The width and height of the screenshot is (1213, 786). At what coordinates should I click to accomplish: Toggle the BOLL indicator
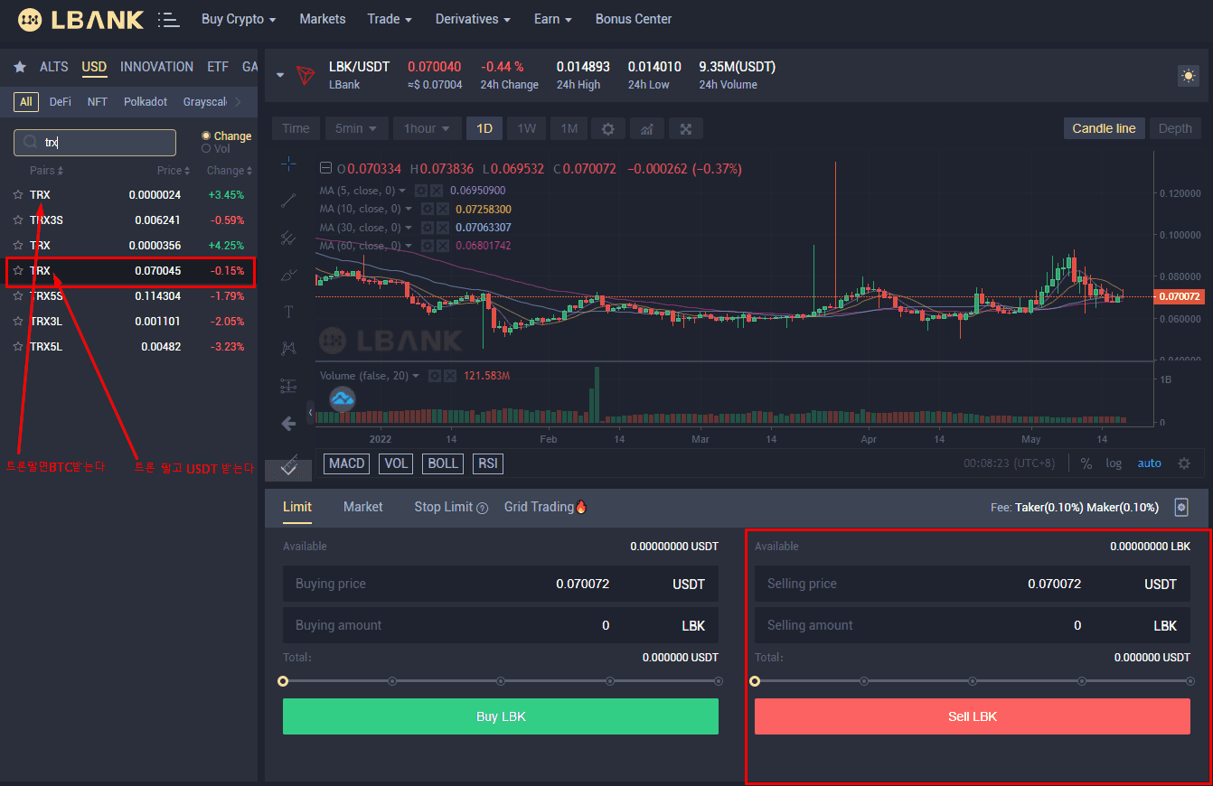(443, 463)
